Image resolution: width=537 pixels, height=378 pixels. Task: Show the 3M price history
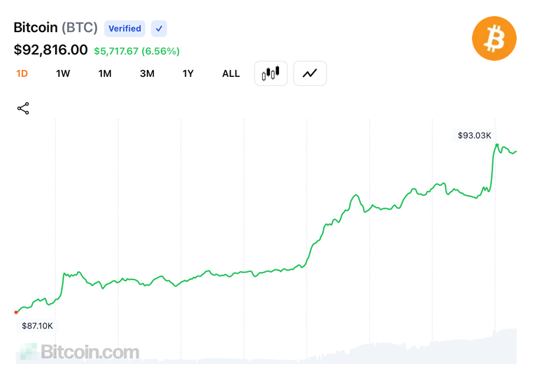tap(147, 73)
